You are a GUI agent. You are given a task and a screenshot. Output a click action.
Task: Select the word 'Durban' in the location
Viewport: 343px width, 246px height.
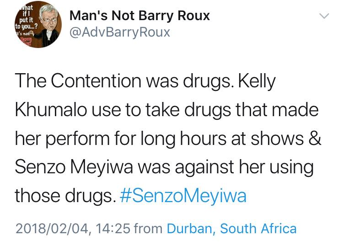(189, 229)
